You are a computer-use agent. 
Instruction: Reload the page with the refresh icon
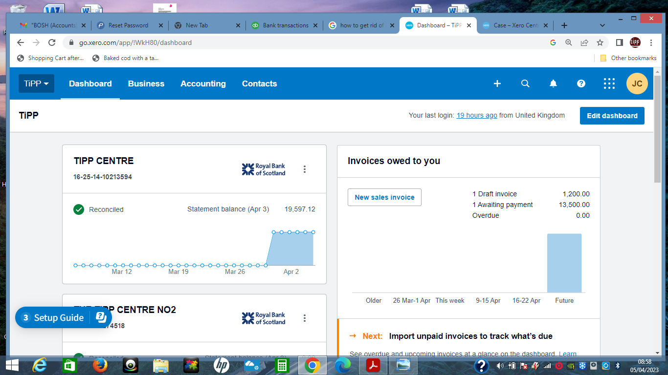[52, 42]
